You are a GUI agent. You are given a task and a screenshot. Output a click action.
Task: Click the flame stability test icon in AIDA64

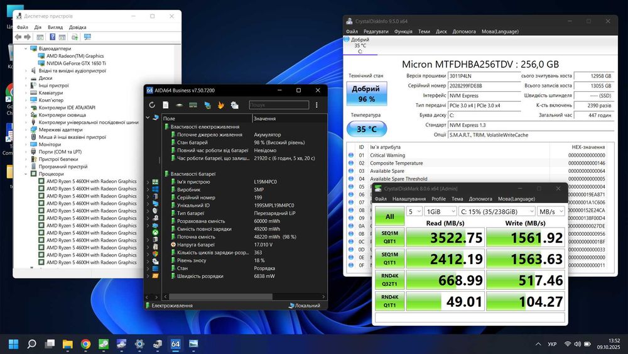[221, 105]
